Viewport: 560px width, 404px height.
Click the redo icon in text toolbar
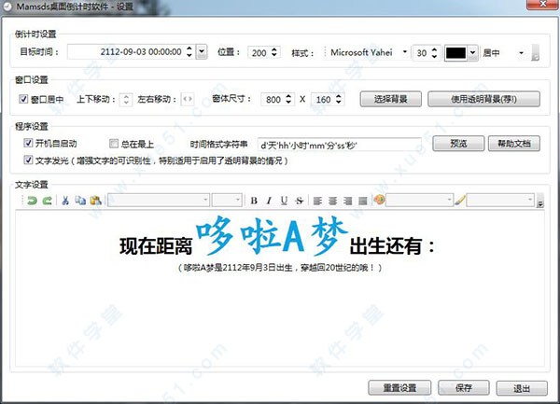(x=48, y=201)
